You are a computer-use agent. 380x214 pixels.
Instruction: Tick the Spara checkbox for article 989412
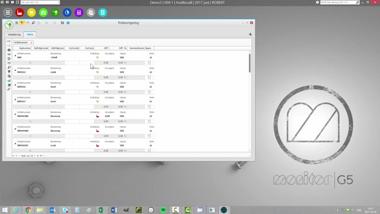point(149,77)
